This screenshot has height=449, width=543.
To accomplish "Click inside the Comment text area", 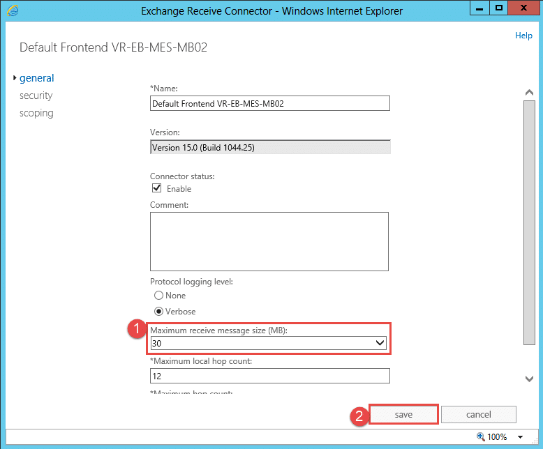I will 269,241.
